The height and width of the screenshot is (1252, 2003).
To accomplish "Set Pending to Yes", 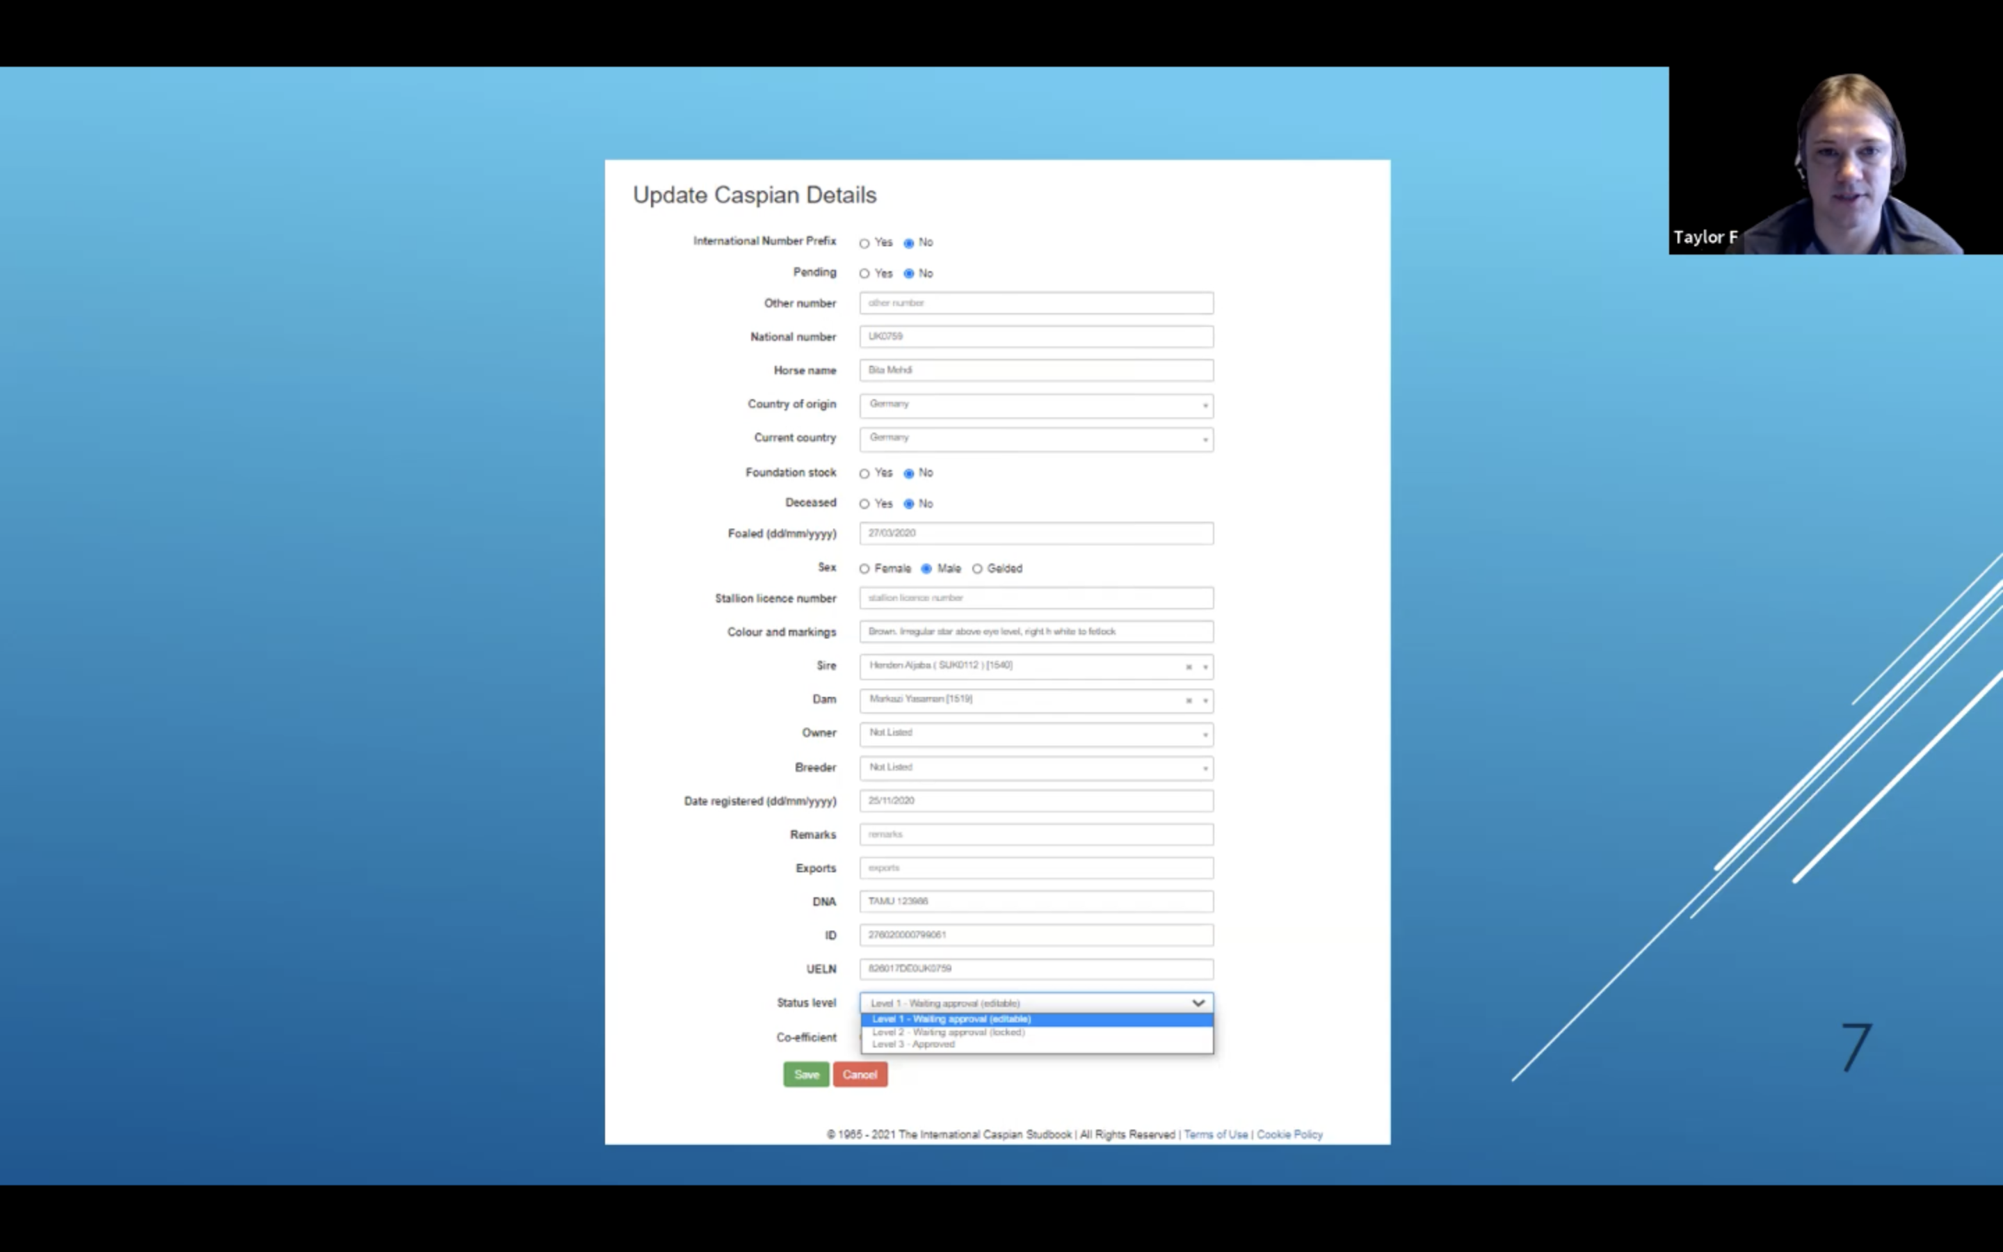I will point(864,273).
